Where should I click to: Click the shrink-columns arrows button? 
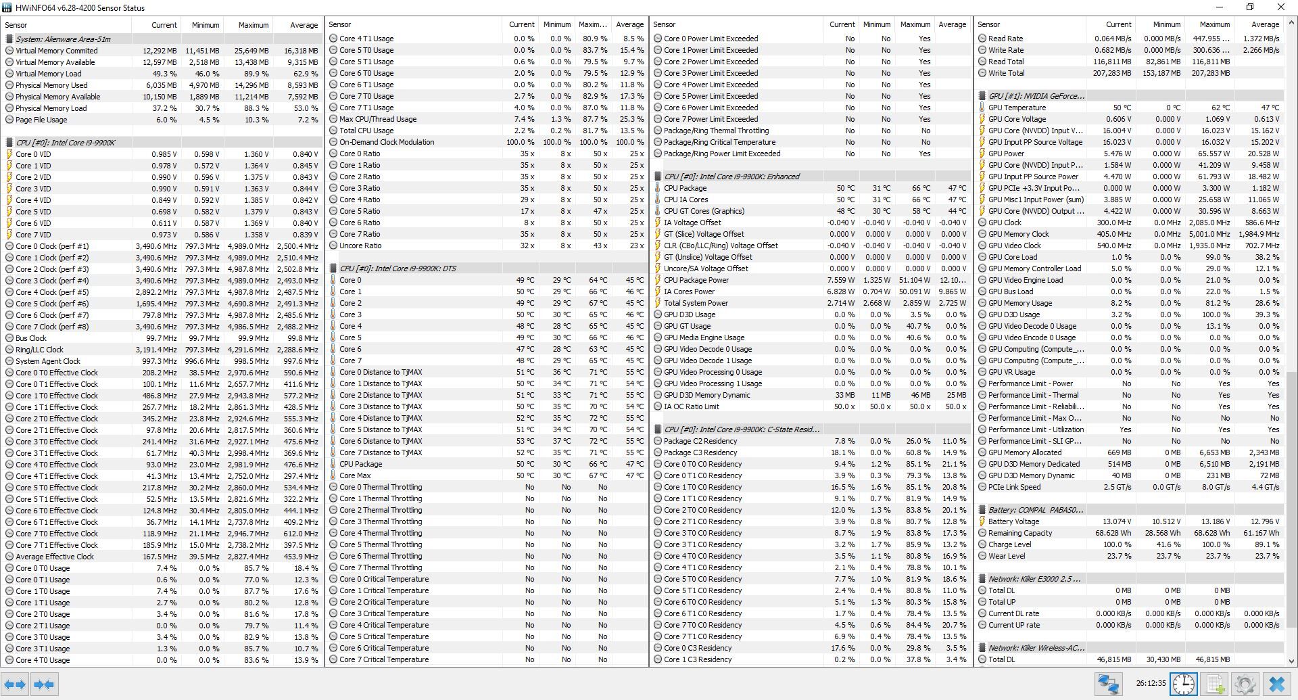[x=44, y=684]
